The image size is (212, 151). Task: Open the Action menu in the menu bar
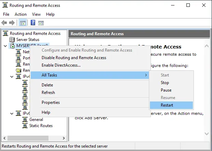click(x=20, y=14)
